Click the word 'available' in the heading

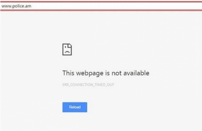[136, 73]
